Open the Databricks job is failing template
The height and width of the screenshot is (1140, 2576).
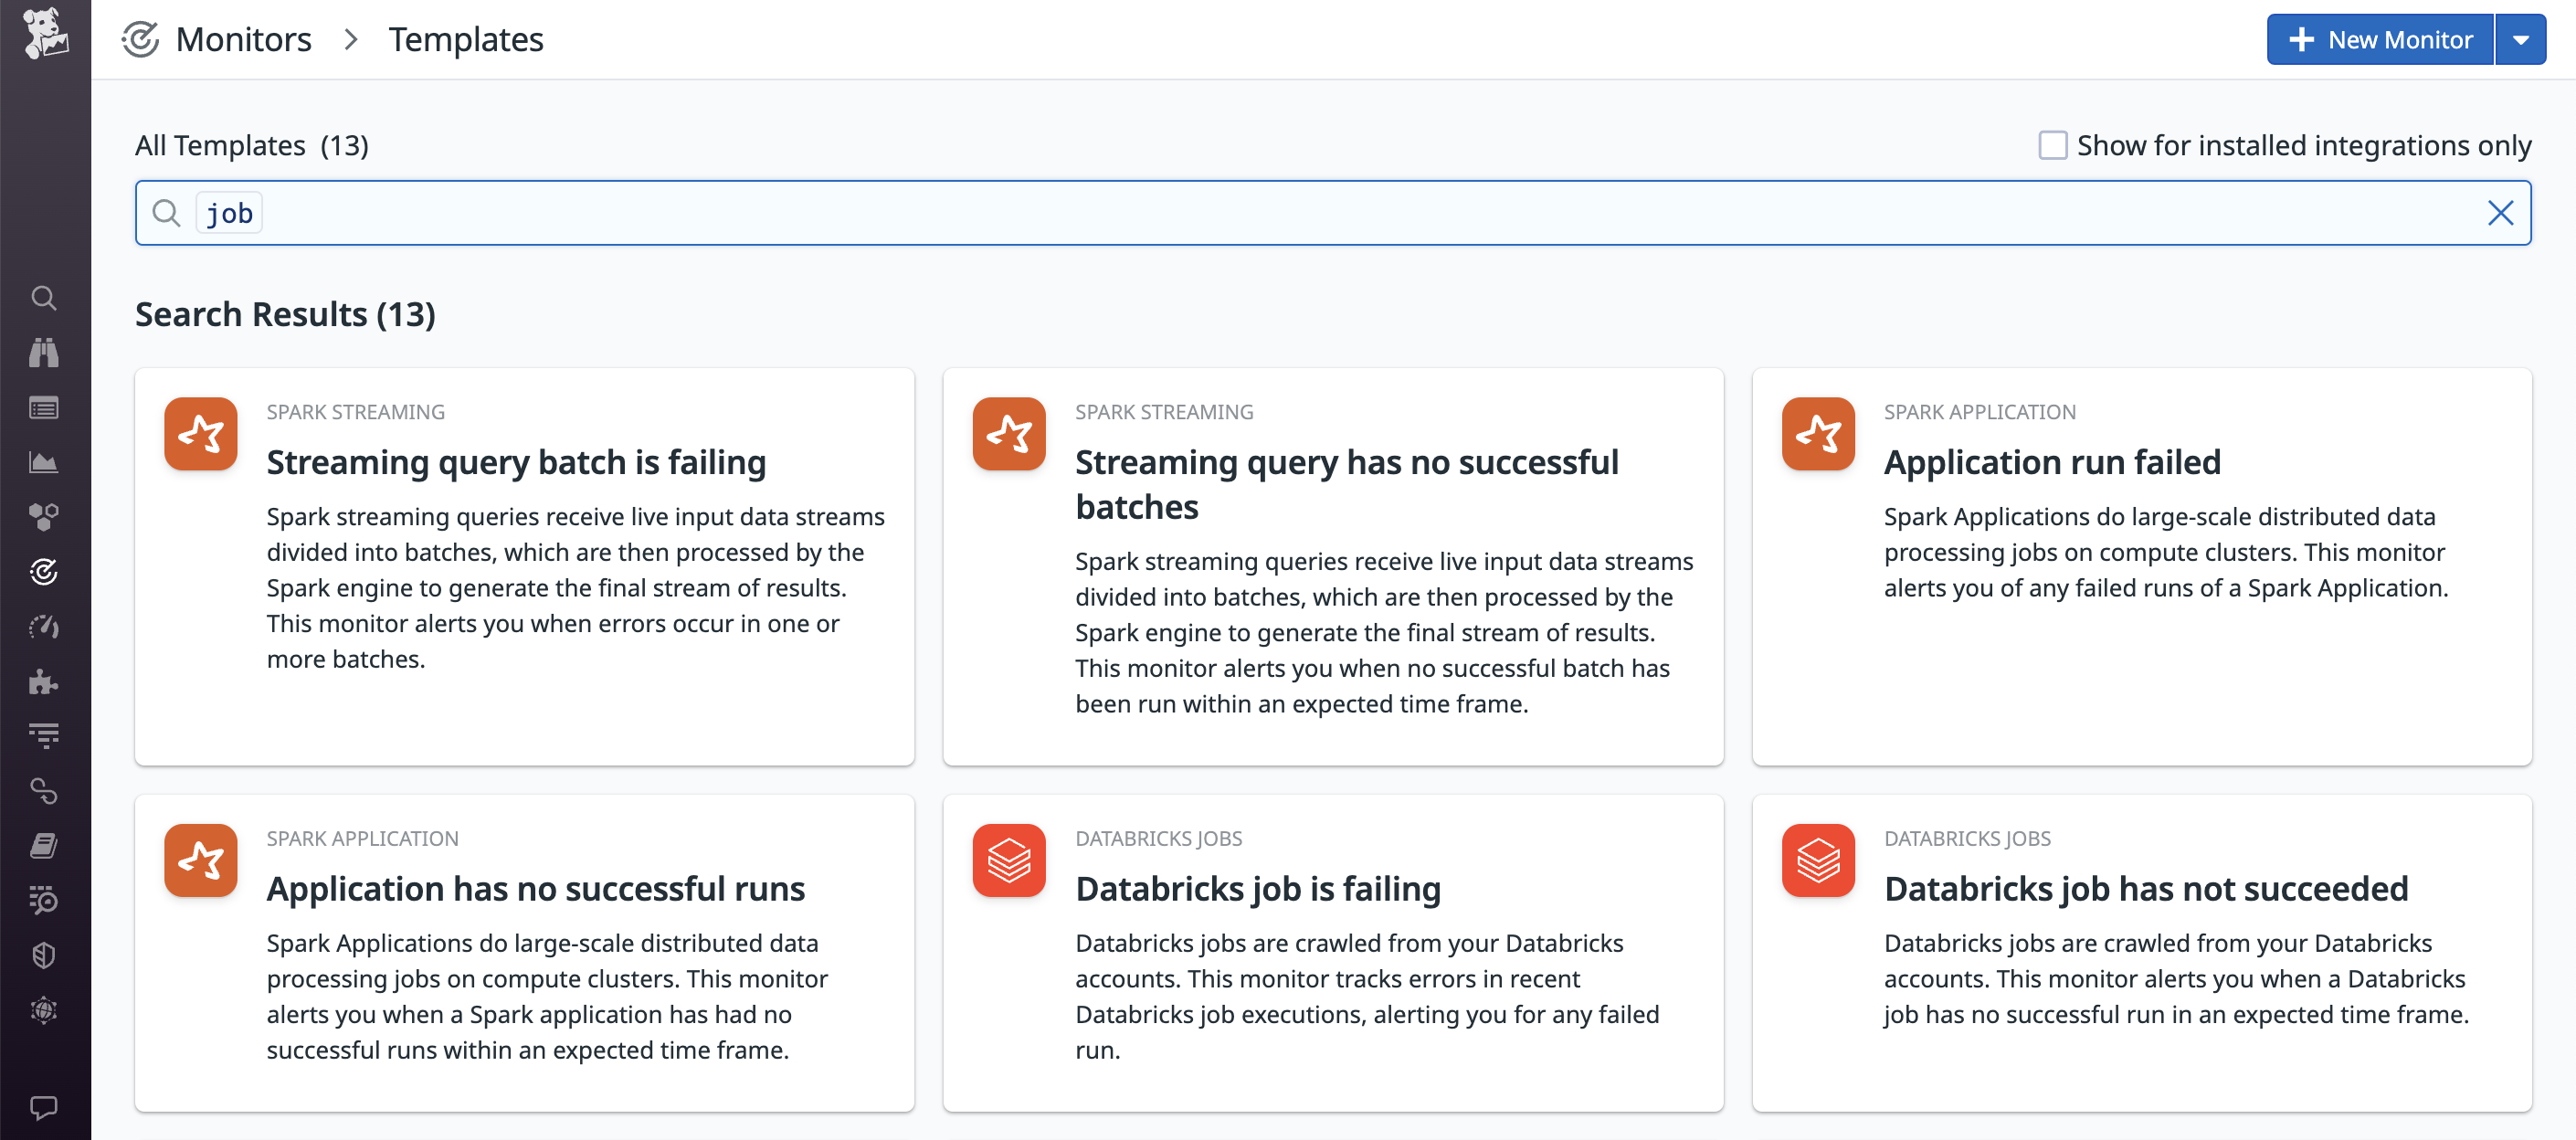[1257, 888]
